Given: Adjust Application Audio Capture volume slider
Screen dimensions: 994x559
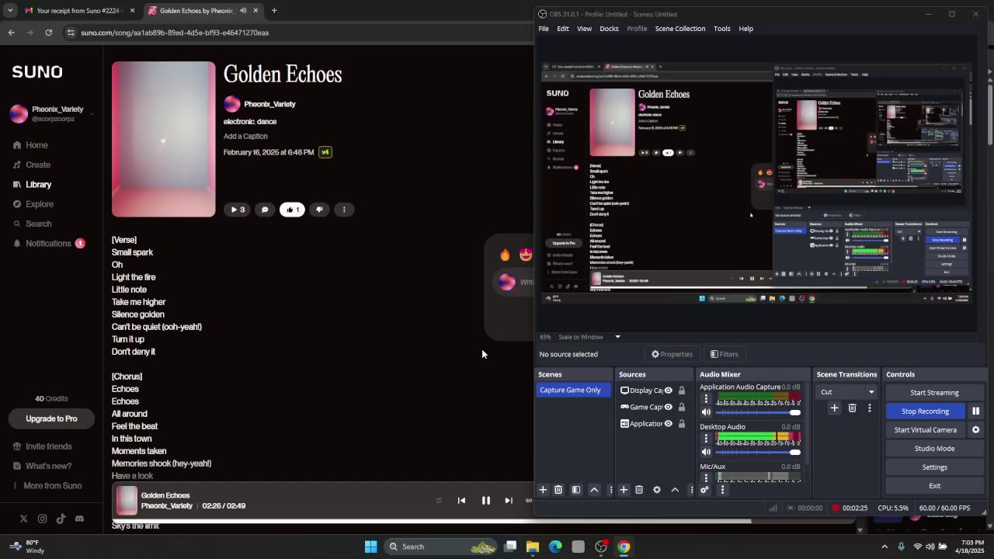Looking at the screenshot, I should click(758, 412).
